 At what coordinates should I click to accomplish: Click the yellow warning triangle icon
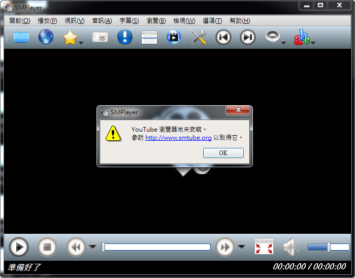pyautogui.click(x=113, y=134)
